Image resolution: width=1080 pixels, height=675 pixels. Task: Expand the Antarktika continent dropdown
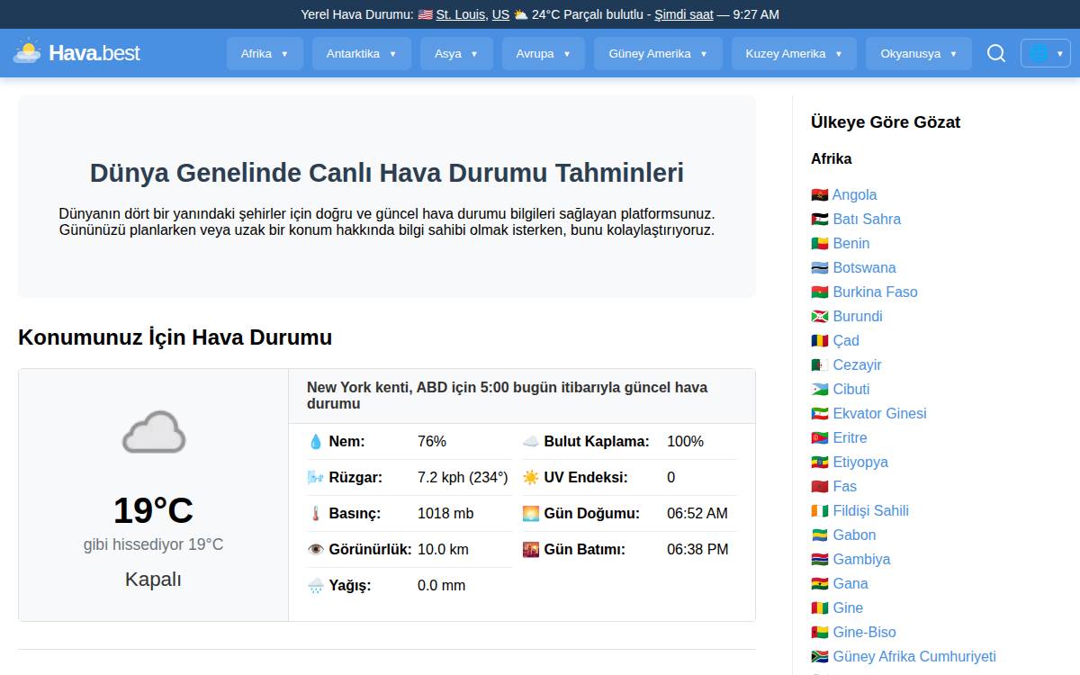pos(362,53)
